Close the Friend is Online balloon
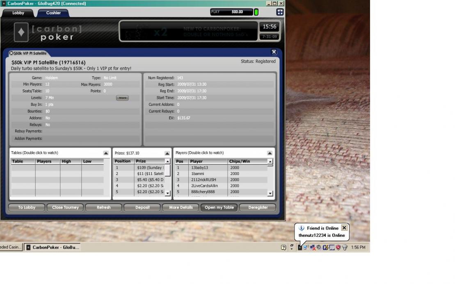This screenshot has width=455, height=284. [x=344, y=228]
